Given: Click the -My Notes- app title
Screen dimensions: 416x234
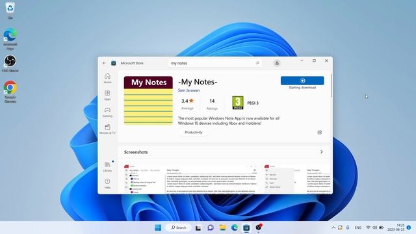Looking at the screenshot, I should pyautogui.click(x=198, y=82).
